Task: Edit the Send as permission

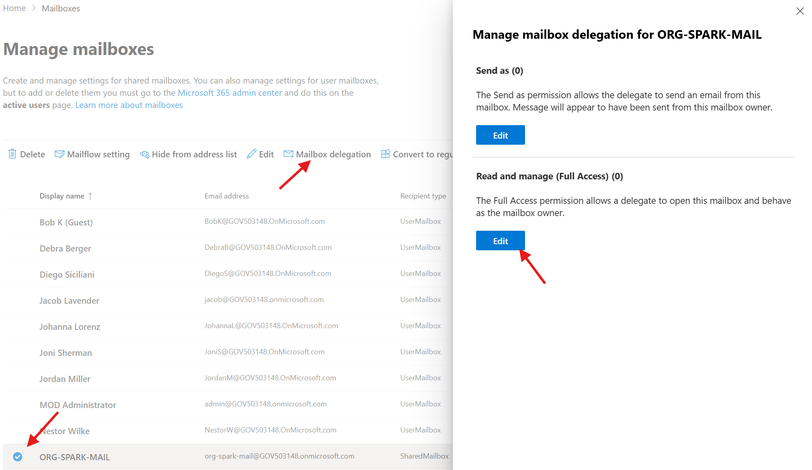Action: [x=500, y=135]
